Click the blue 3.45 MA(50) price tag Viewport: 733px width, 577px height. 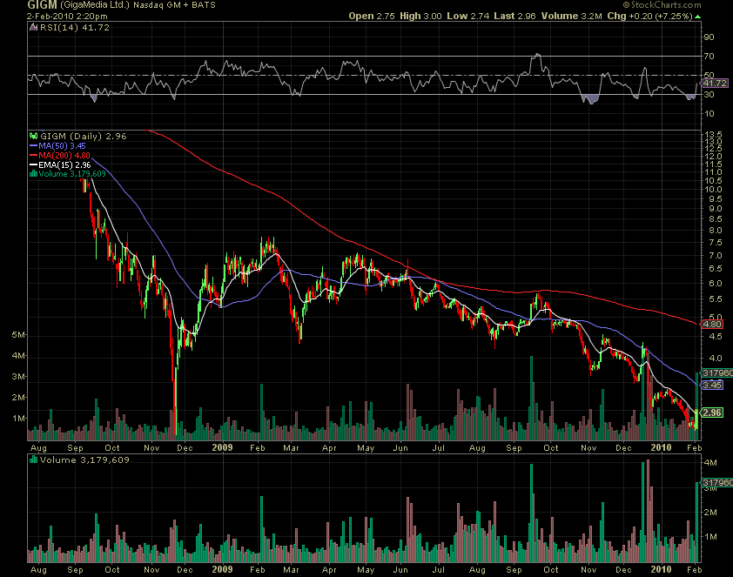pyautogui.click(x=712, y=385)
